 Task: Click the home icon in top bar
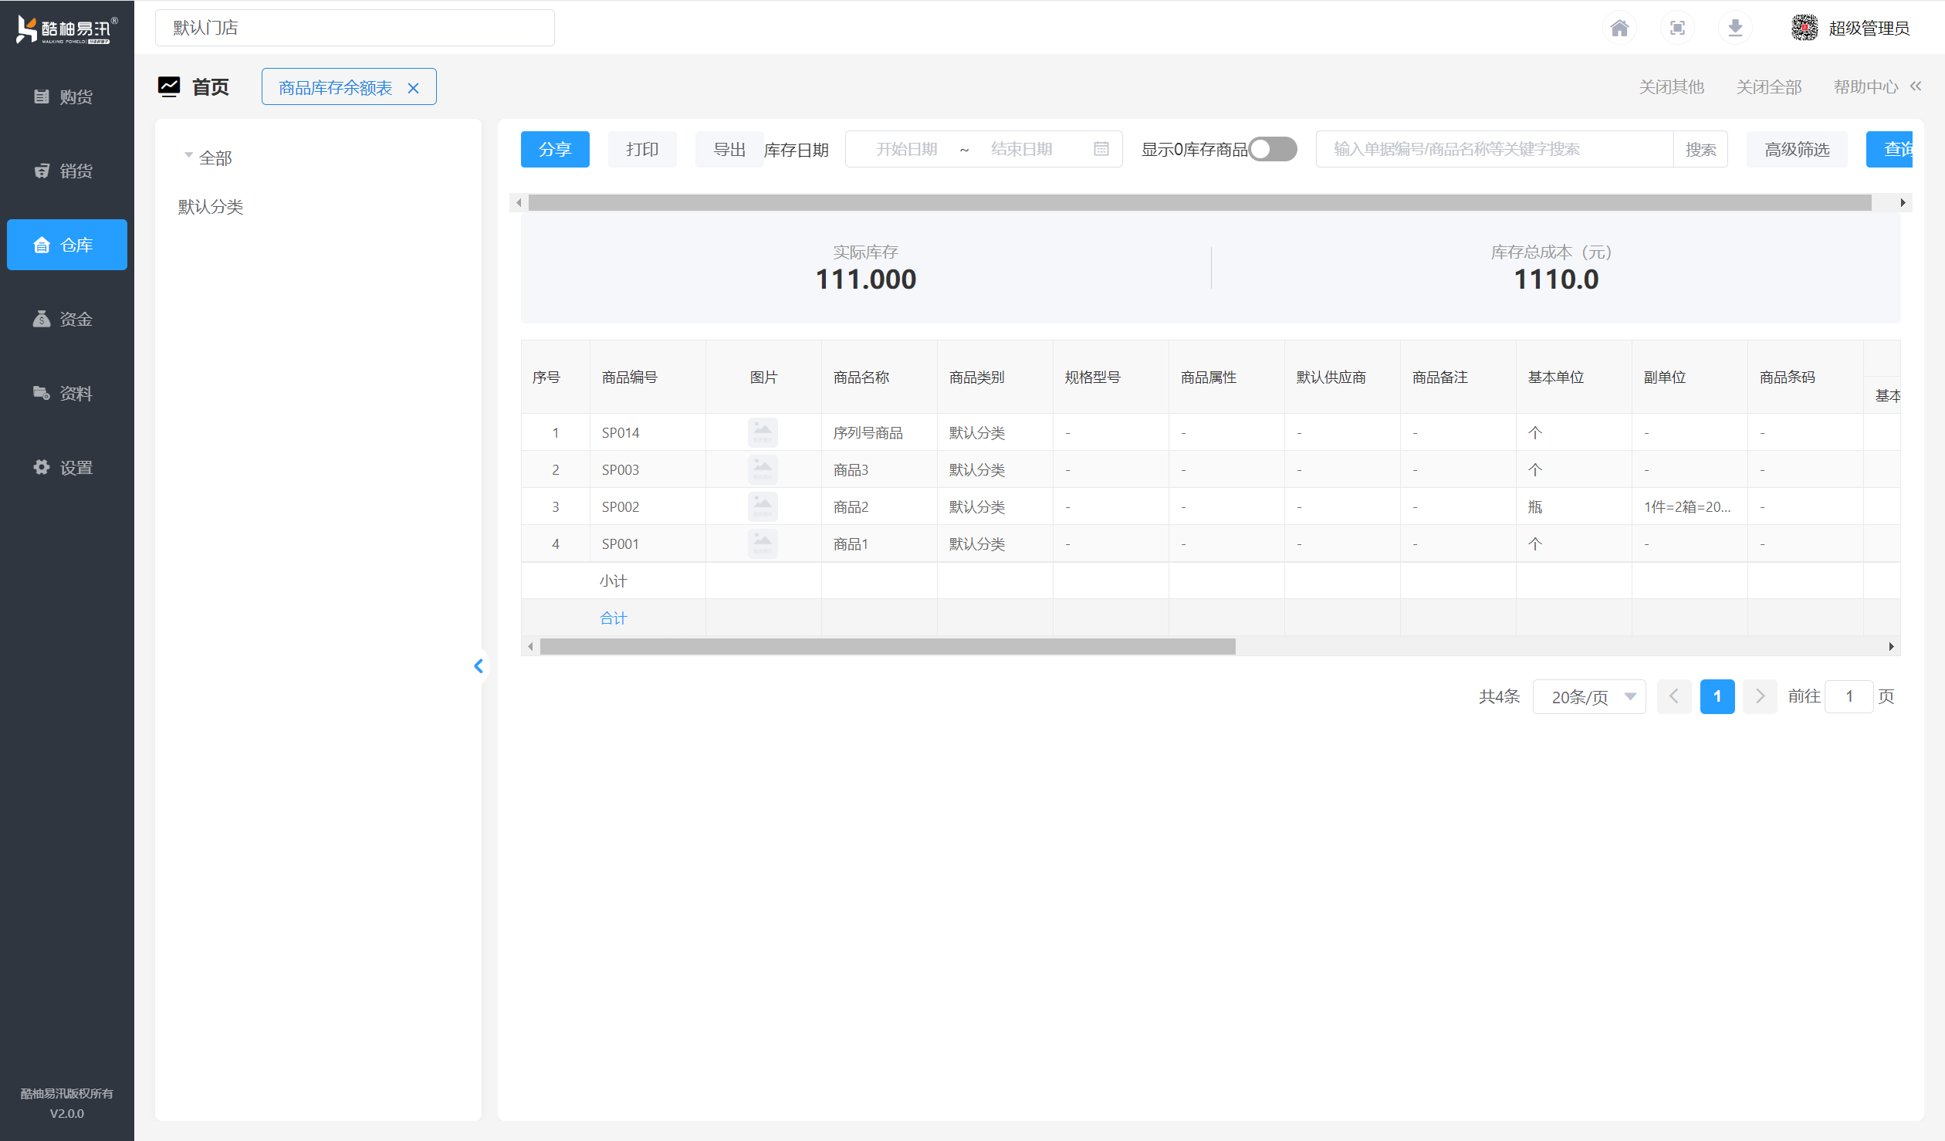tap(1619, 29)
